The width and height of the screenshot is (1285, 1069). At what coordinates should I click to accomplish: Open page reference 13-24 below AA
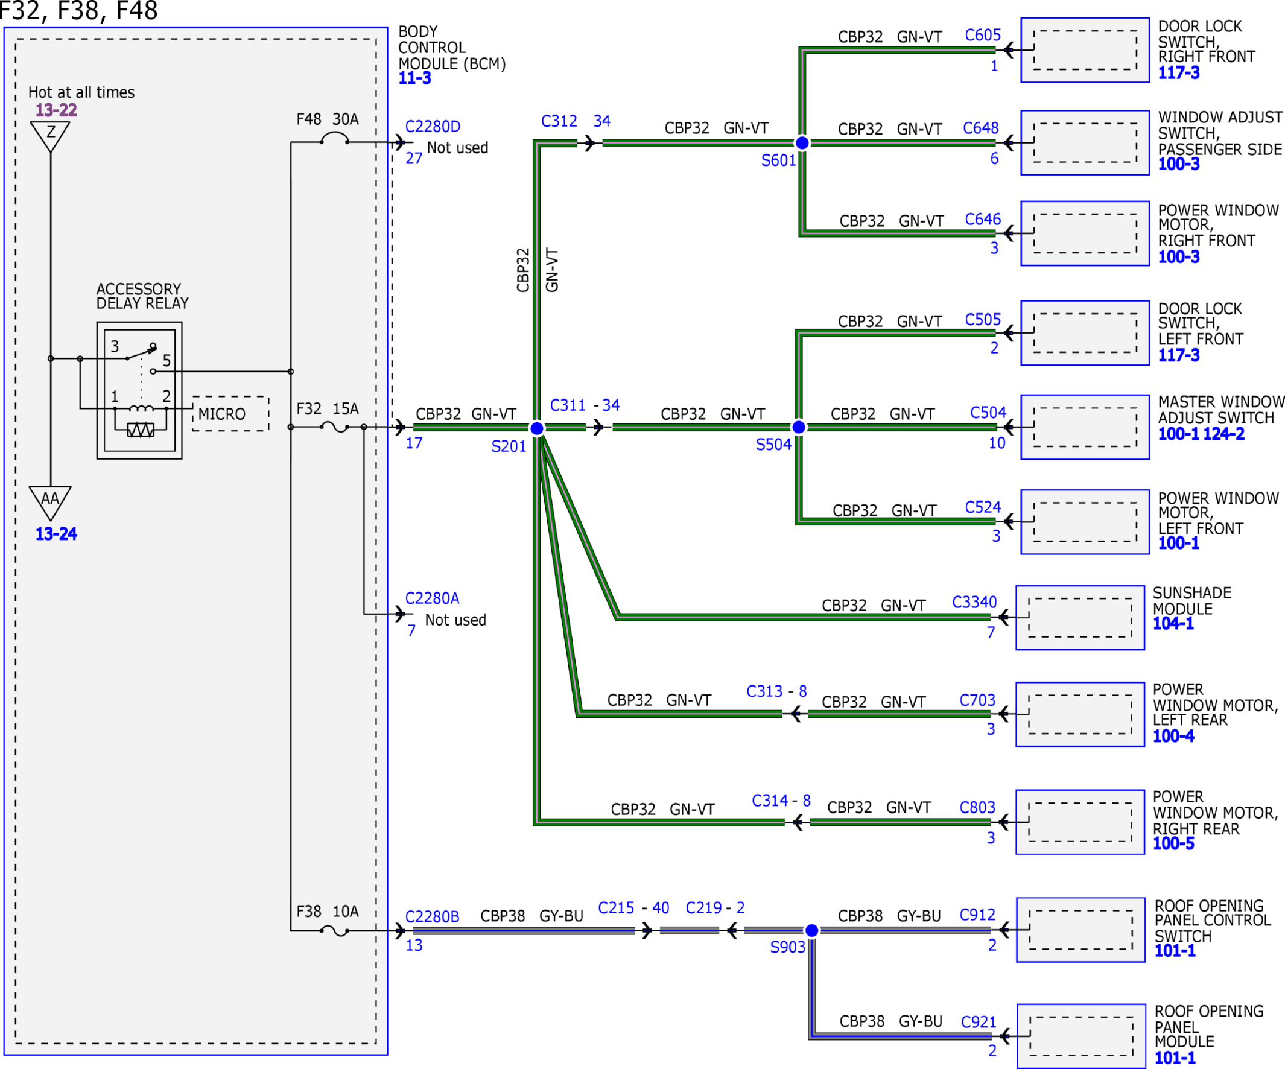(x=56, y=533)
